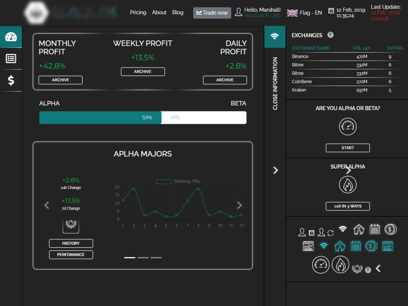Click Close Information vertical label
Viewport: 408px width, 306px height.
tap(275, 84)
